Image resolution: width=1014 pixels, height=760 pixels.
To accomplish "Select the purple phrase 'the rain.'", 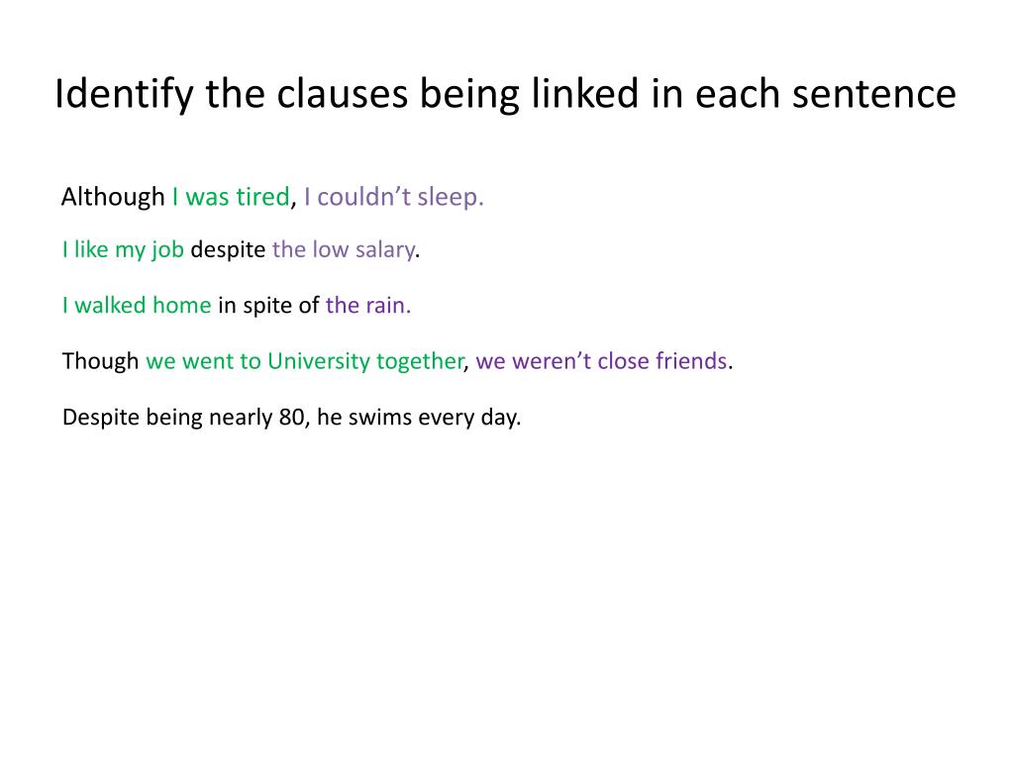I will (x=368, y=305).
